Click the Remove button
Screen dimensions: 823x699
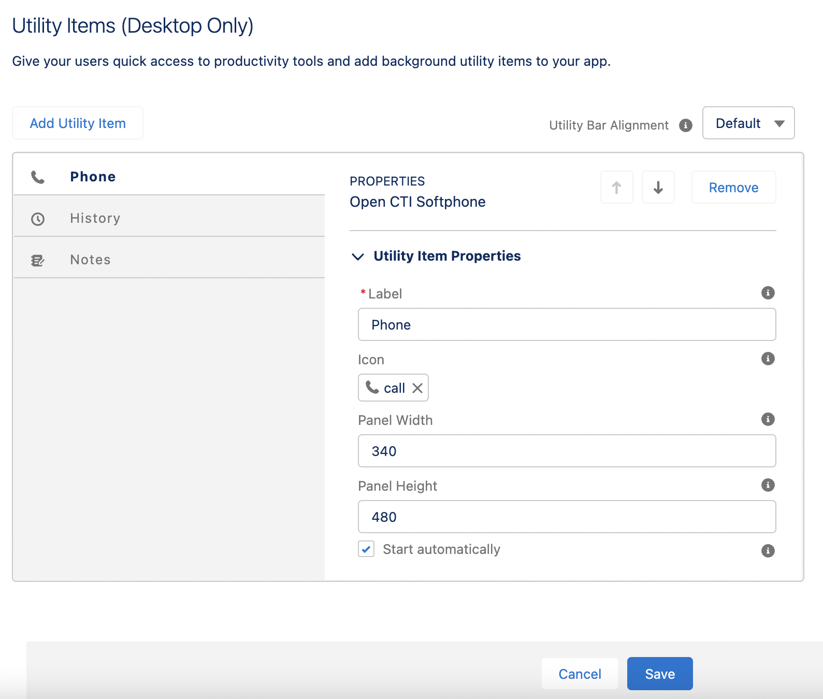point(733,188)
